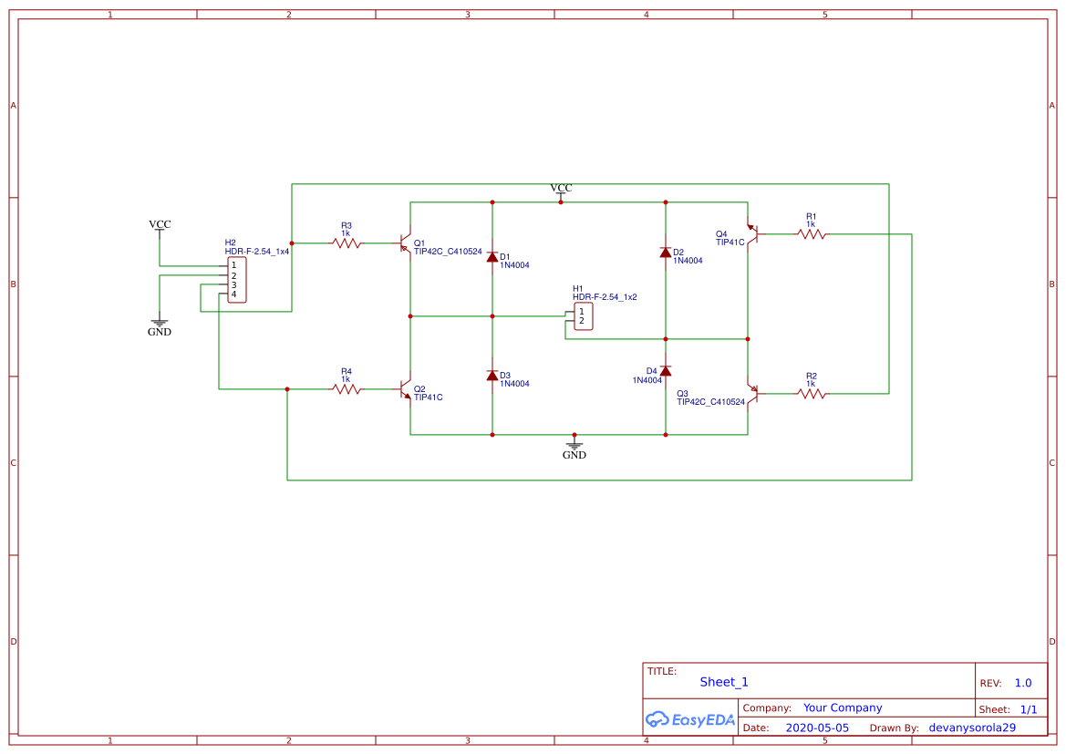
Task: Click the 'TITLE:' label in title block
Action: point(661,671)
